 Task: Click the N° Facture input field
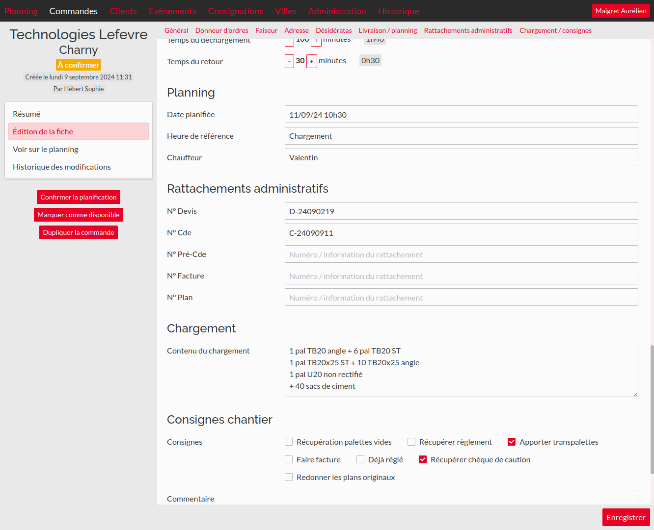tap(461, 276)
